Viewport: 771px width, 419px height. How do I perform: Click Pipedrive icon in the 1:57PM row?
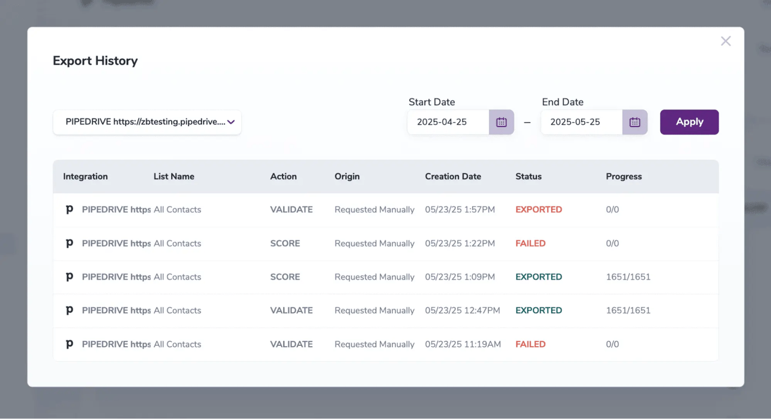pos(69,210)
